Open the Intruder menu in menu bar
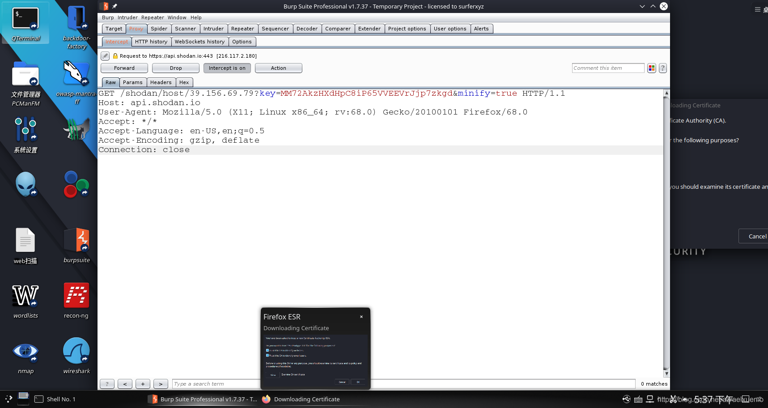This screenshot has width=768, height=408. tap(127, 17)
